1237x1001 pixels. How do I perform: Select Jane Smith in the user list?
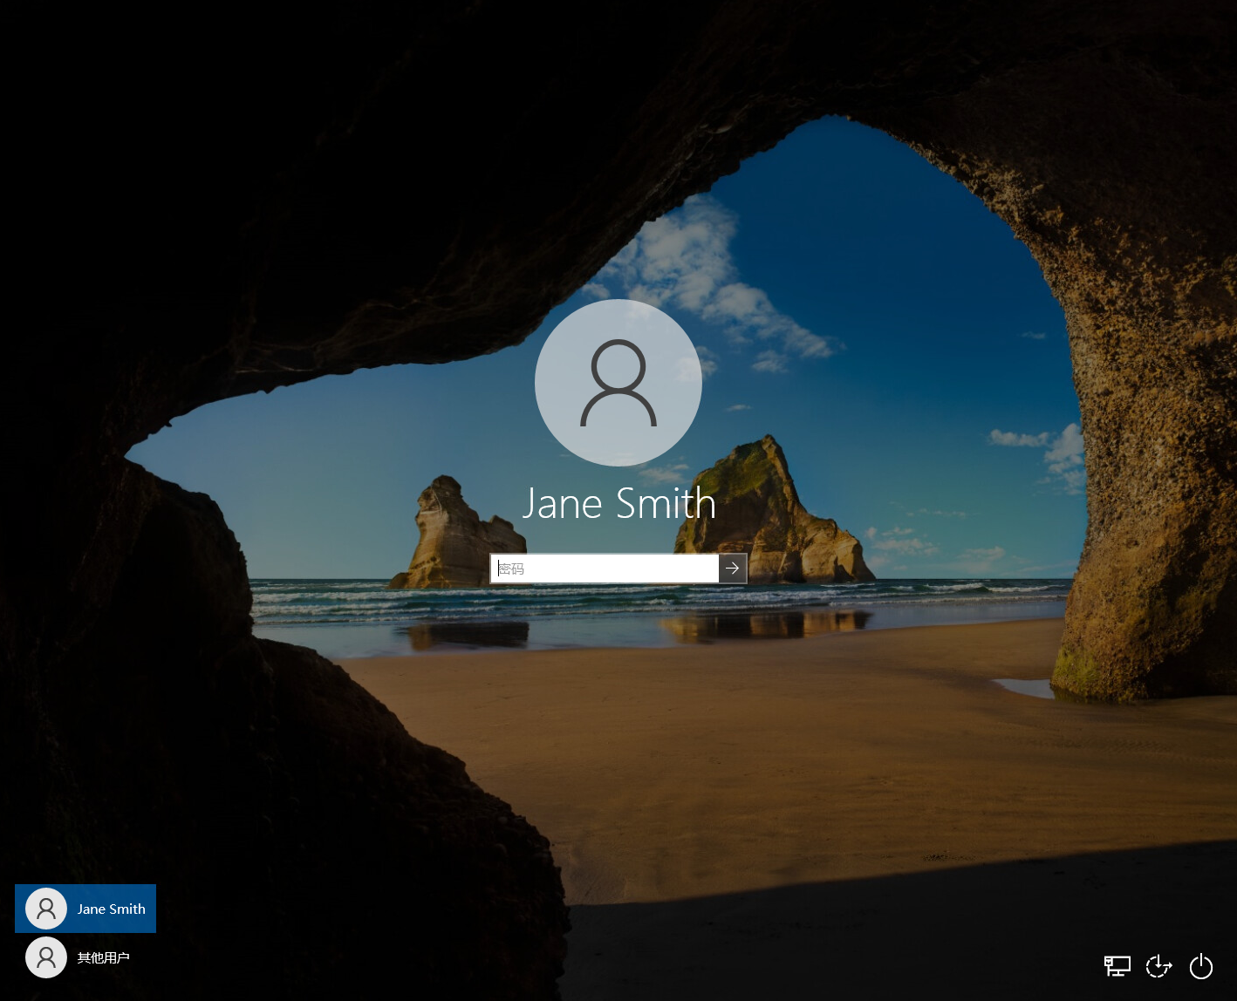click(x=85, y=909)
